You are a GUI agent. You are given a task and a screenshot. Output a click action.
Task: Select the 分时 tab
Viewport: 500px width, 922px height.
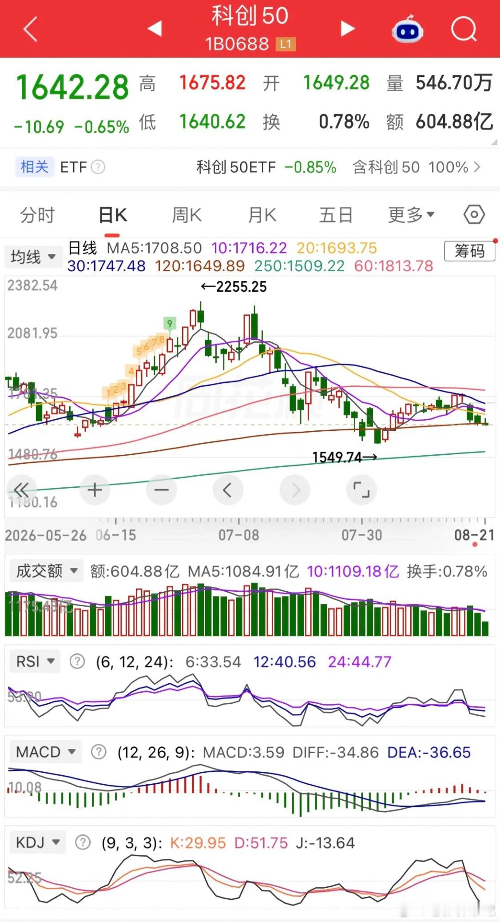point(37,215)
